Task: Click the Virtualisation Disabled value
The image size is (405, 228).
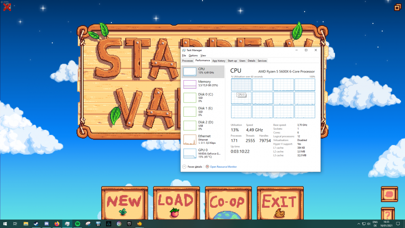Action: (x=302, y=140)
